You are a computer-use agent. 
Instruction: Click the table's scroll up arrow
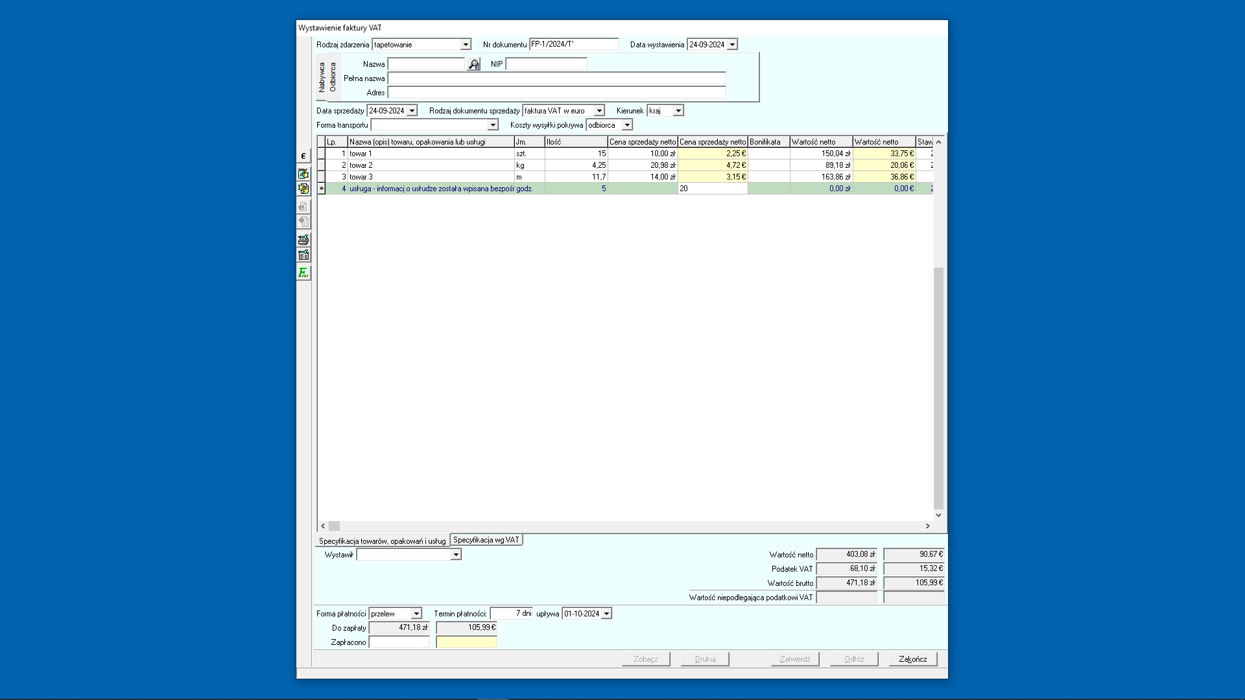[938, 142]
